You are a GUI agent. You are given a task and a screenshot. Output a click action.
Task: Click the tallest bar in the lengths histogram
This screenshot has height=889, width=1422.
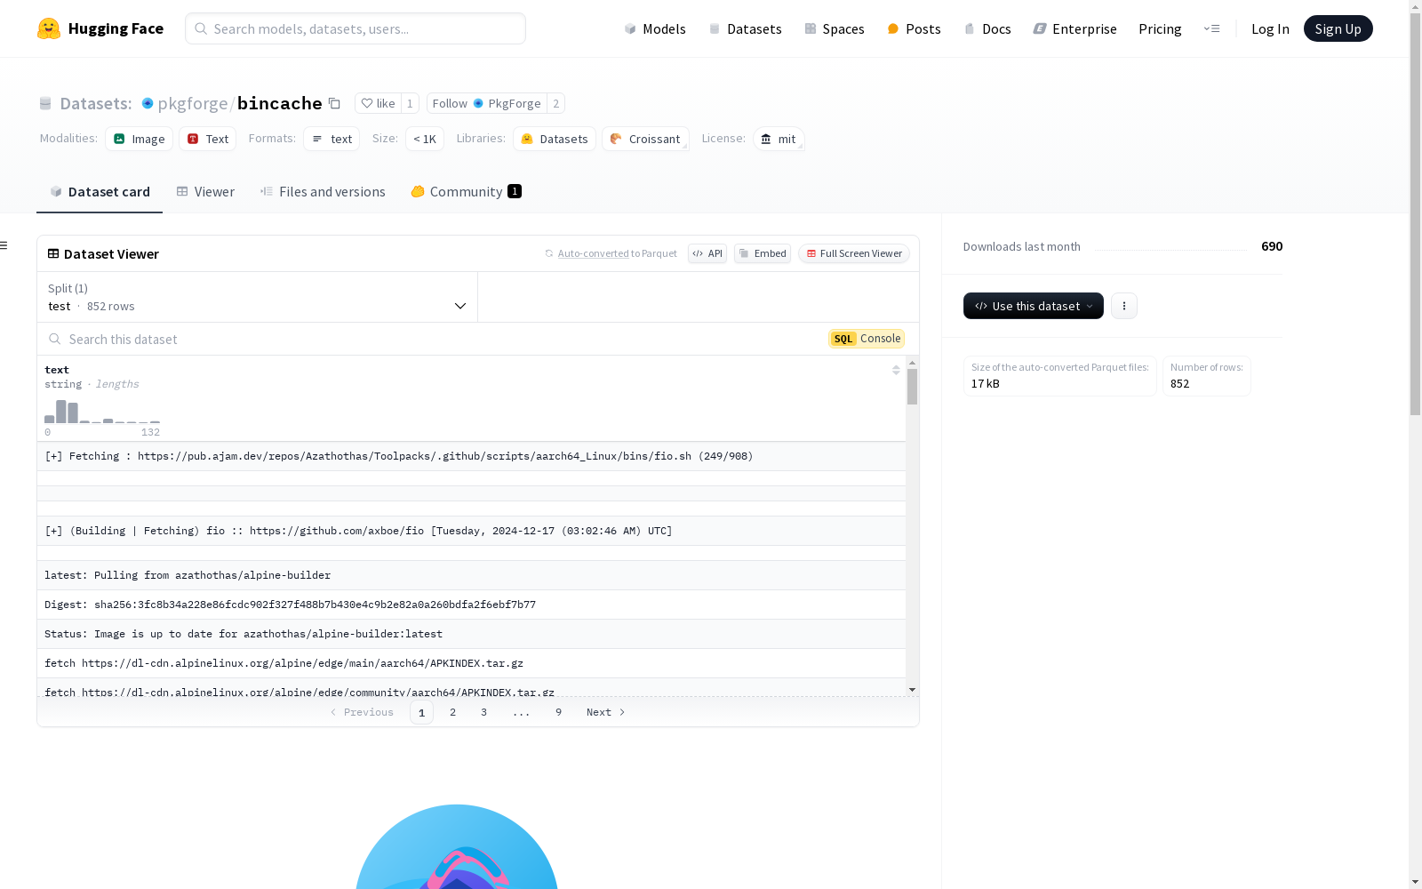tap(61, 412)
